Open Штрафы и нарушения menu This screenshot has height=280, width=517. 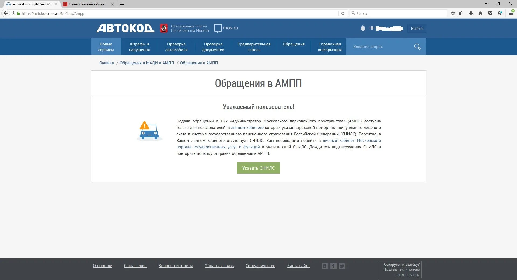(139, 47)
